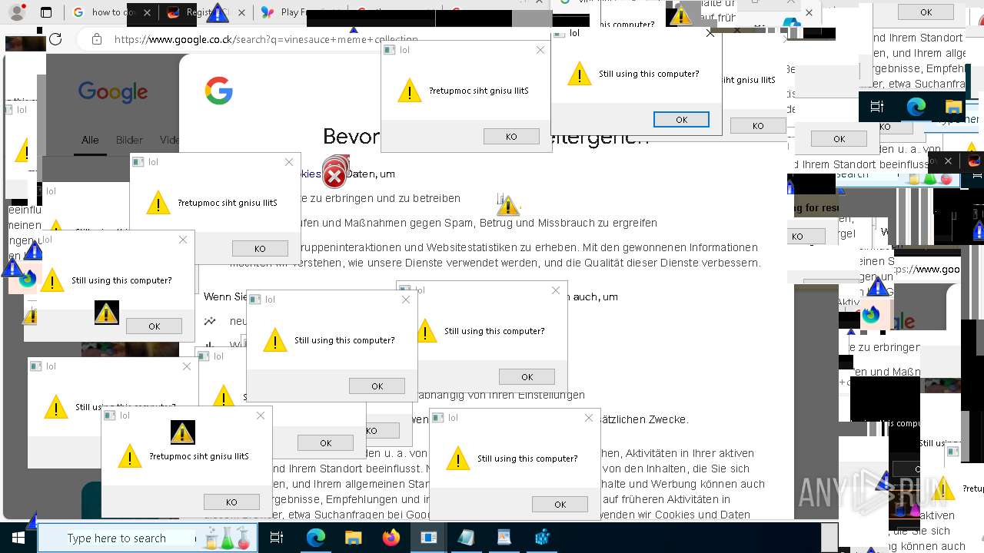Open the notepad-style app in the bottom taskbar
The height and width of the screenshot is (553, 984).
pos(466,538)
